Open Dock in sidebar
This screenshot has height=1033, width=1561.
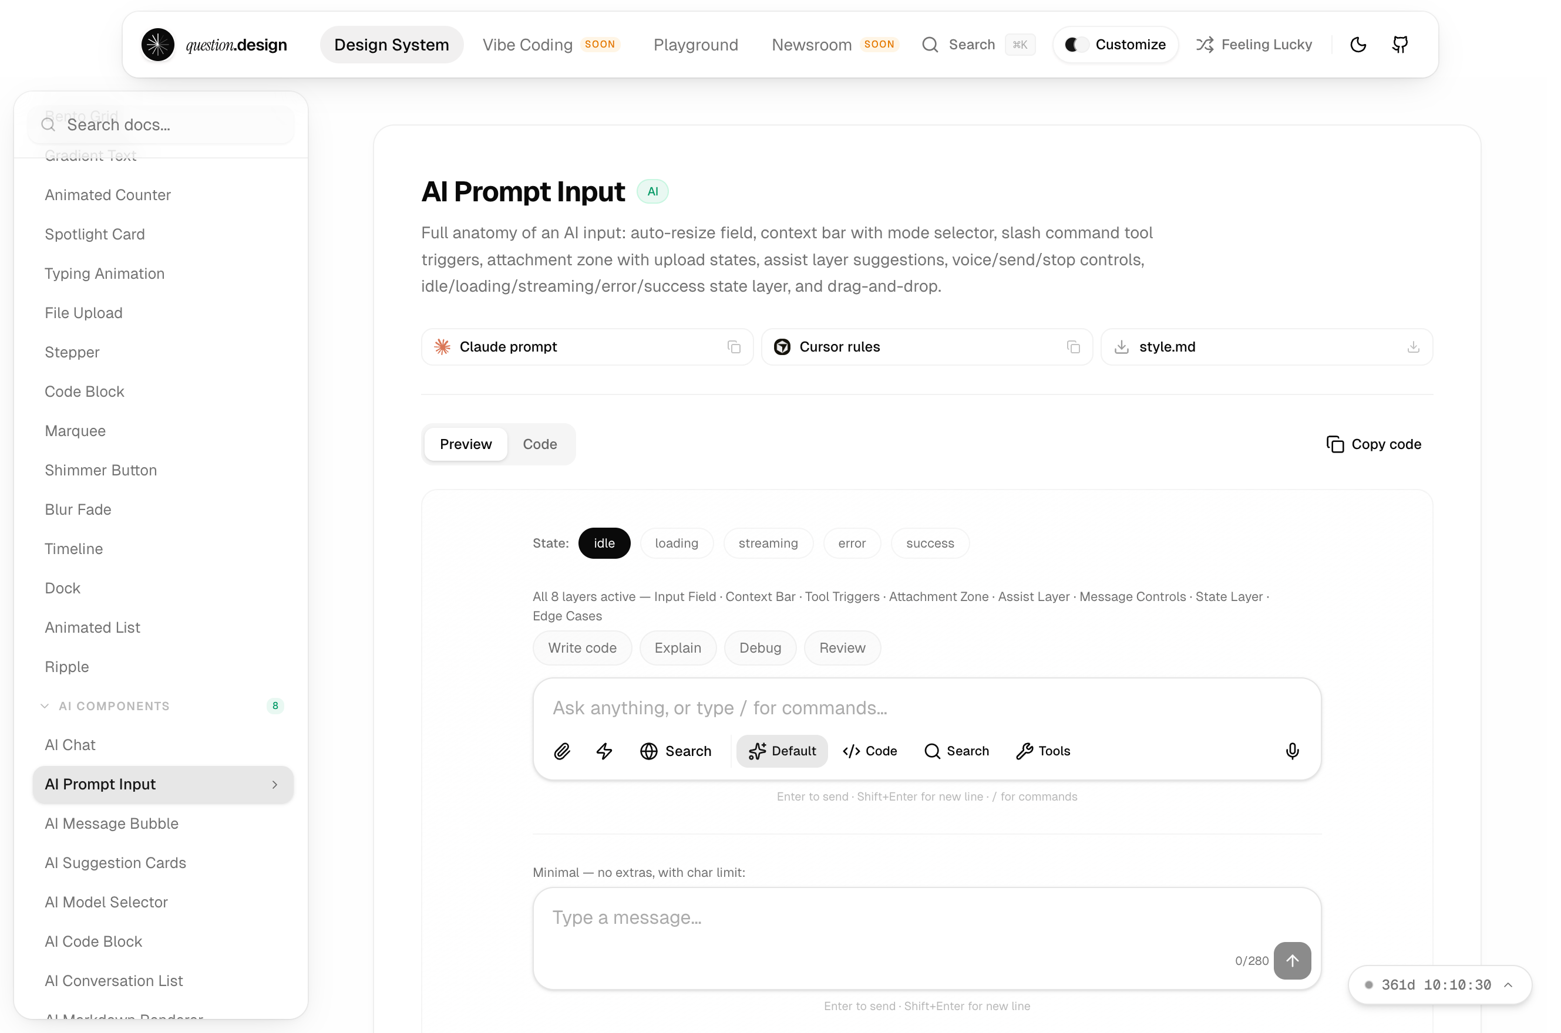pyautogui.click(x=163, y=588)
